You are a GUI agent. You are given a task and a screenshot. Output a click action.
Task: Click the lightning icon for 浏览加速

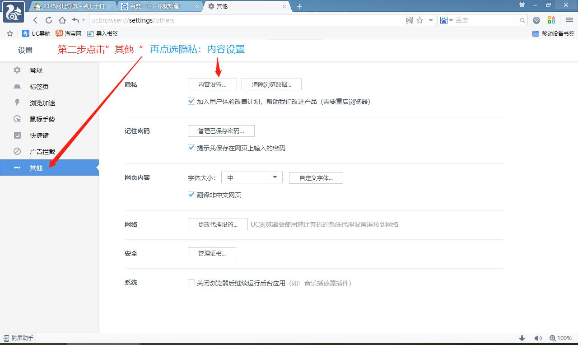(x=17, y=103)
